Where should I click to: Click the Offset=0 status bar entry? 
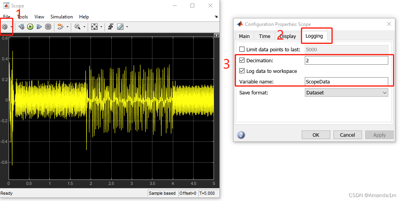point(188,193)
